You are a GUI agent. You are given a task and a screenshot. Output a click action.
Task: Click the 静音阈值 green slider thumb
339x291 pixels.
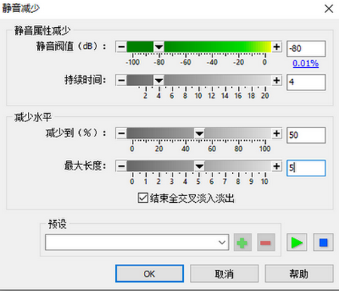click(159, 47)
